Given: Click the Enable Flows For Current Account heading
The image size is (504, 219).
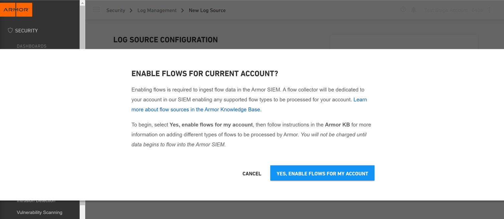Looking at the screenshot, I should (x=205, y=74).
